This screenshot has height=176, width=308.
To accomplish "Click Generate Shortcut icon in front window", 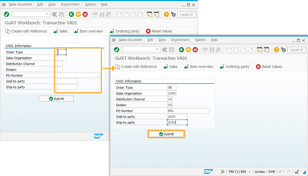I will click(266, 50).
